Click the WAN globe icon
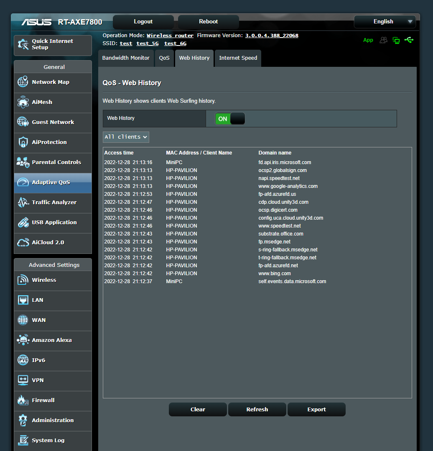 [x=23, y=320]
